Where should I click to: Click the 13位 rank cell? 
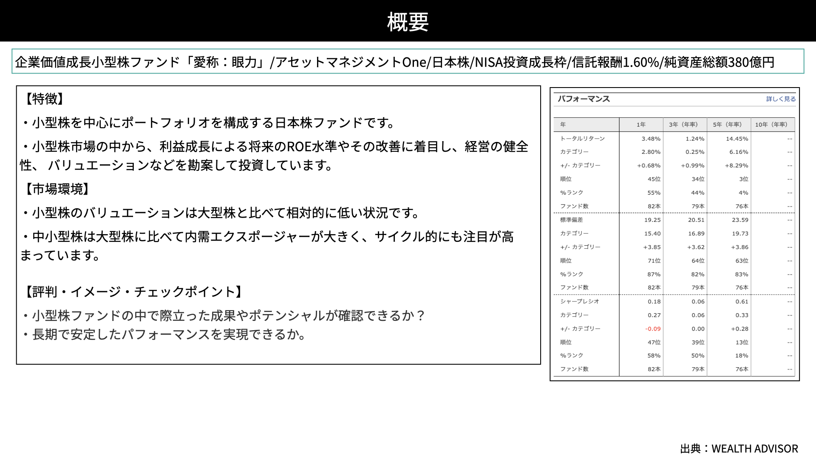(x=742, y=342)
